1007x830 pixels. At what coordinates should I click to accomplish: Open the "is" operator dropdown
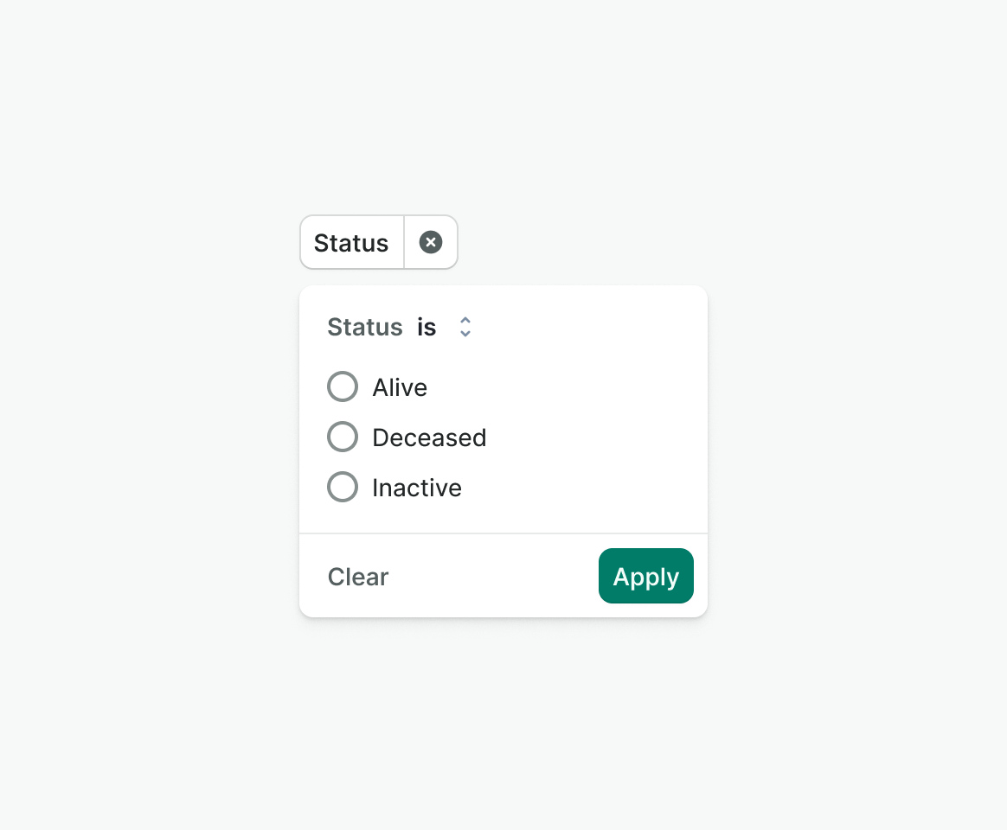click(427, 327)
